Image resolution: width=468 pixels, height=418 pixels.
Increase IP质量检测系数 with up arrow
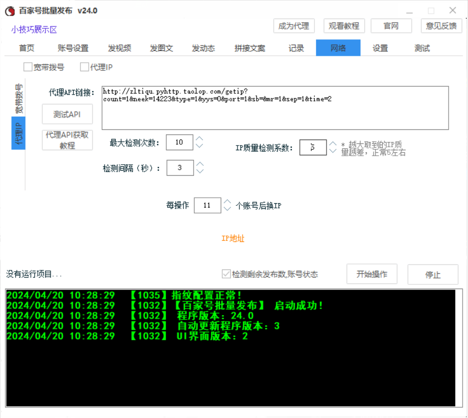click(x=333, y=144)
